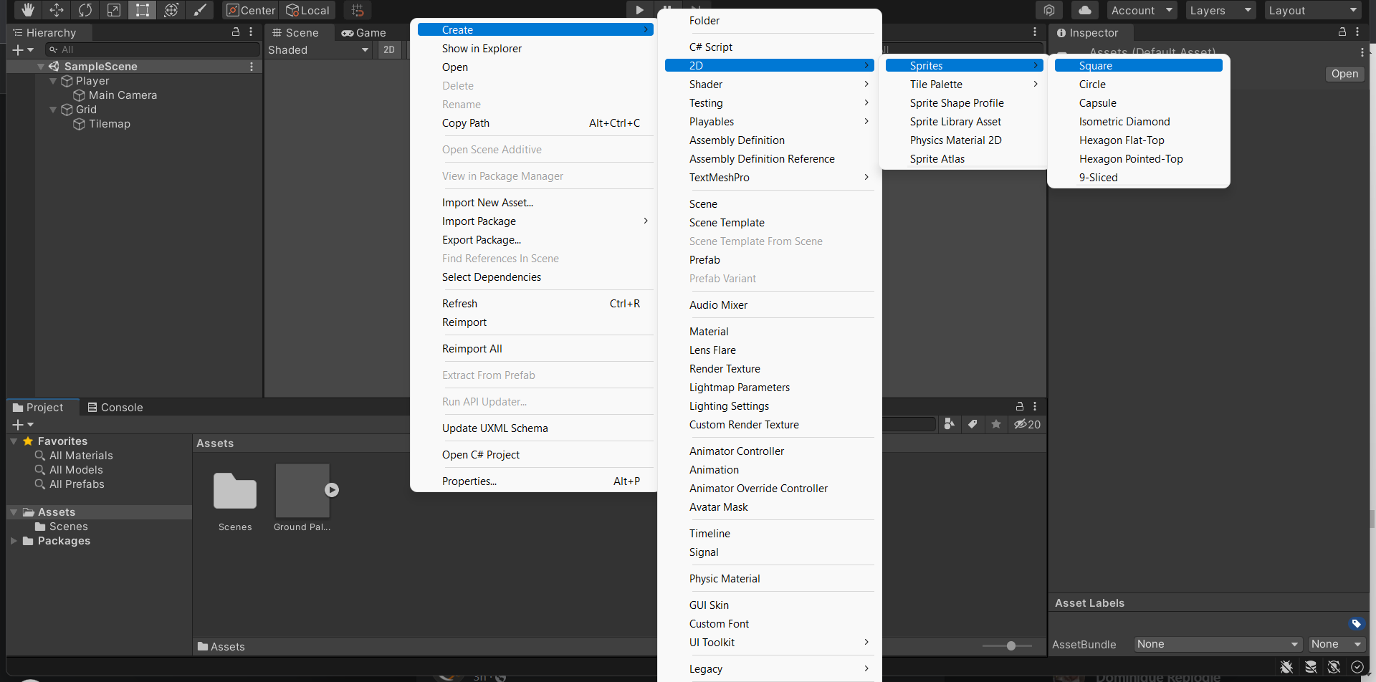Expand the Packages folder

(14, 541)
